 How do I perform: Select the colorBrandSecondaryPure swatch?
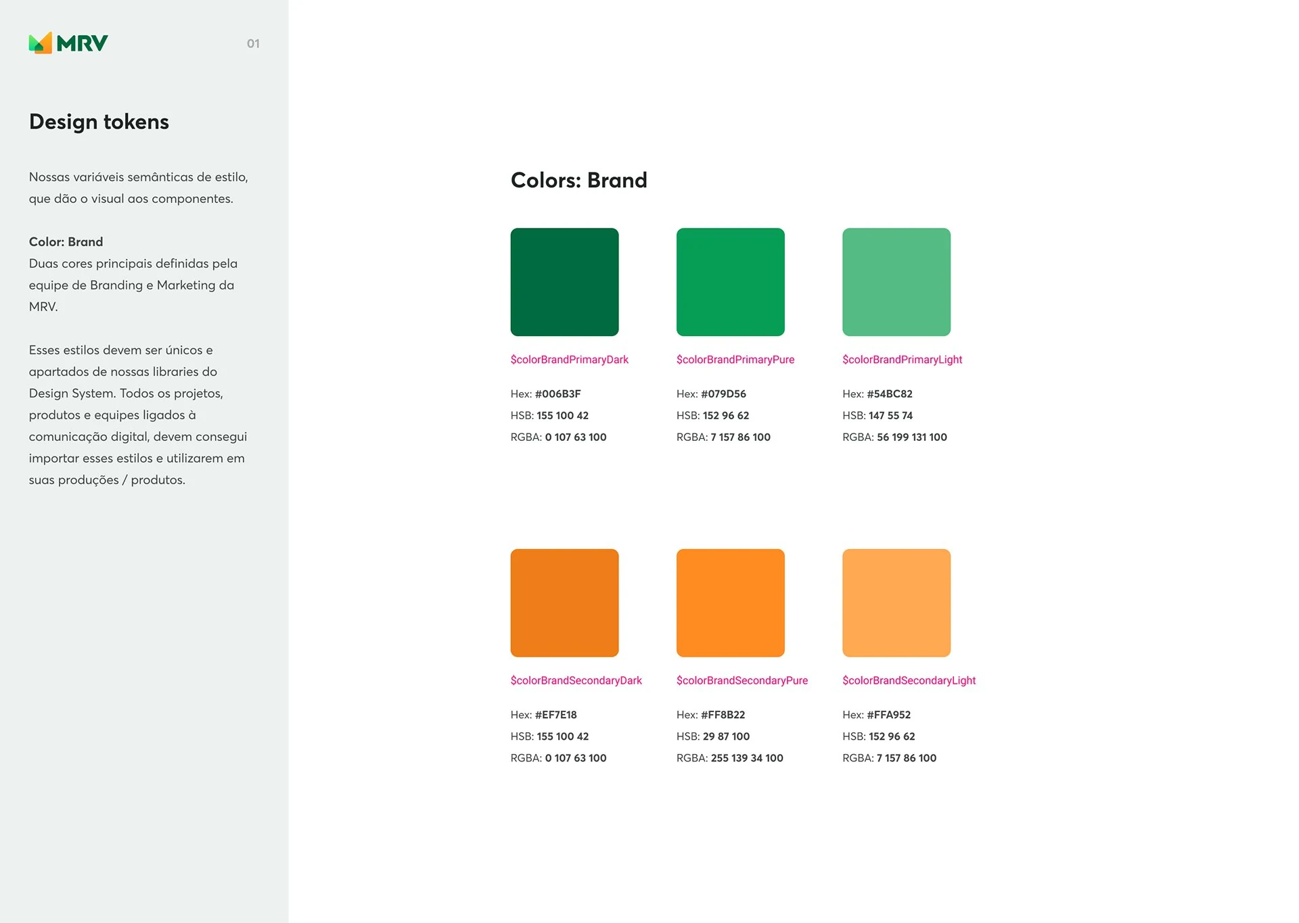pyautogui.click(x=731, y=602)
